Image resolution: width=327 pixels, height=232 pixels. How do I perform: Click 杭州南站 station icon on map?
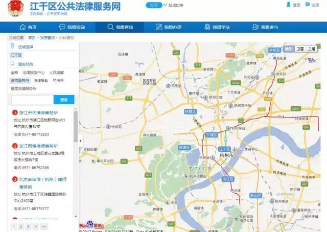[271, 201]
